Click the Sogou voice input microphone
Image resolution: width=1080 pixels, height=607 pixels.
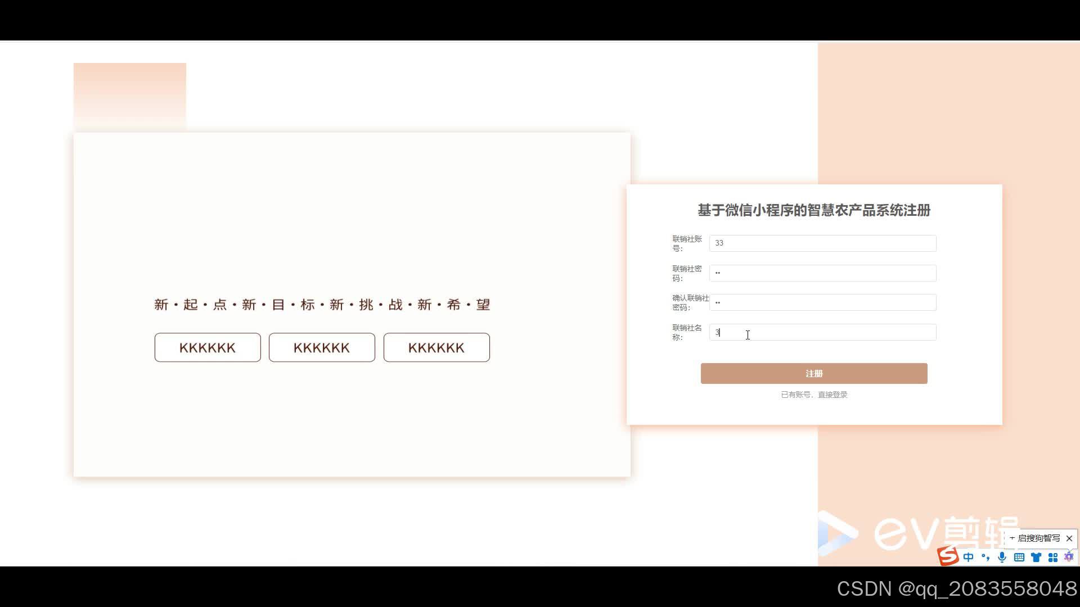coord(1002,557)
